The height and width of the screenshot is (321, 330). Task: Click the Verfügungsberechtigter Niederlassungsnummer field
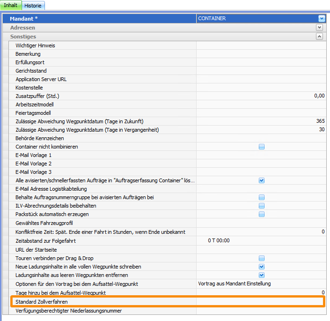(x=260, y=311)
